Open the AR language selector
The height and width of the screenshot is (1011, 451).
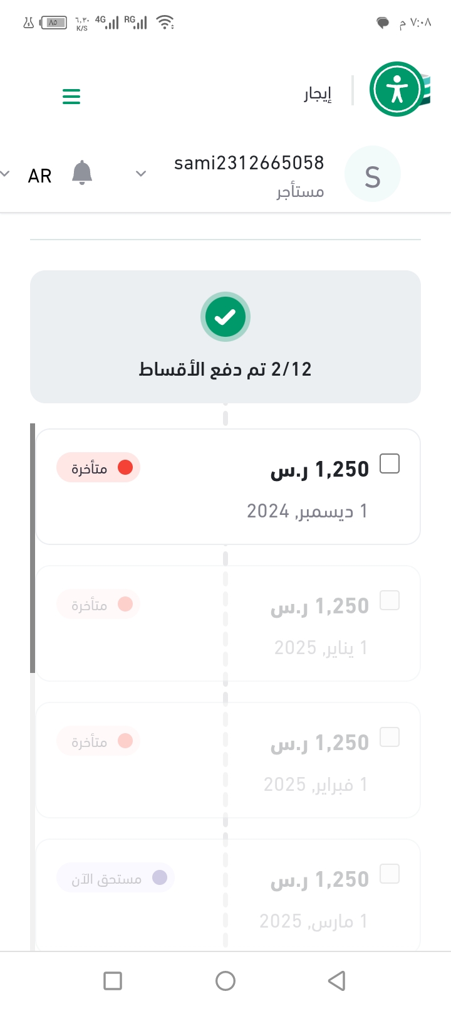click(x=39, y=176)
